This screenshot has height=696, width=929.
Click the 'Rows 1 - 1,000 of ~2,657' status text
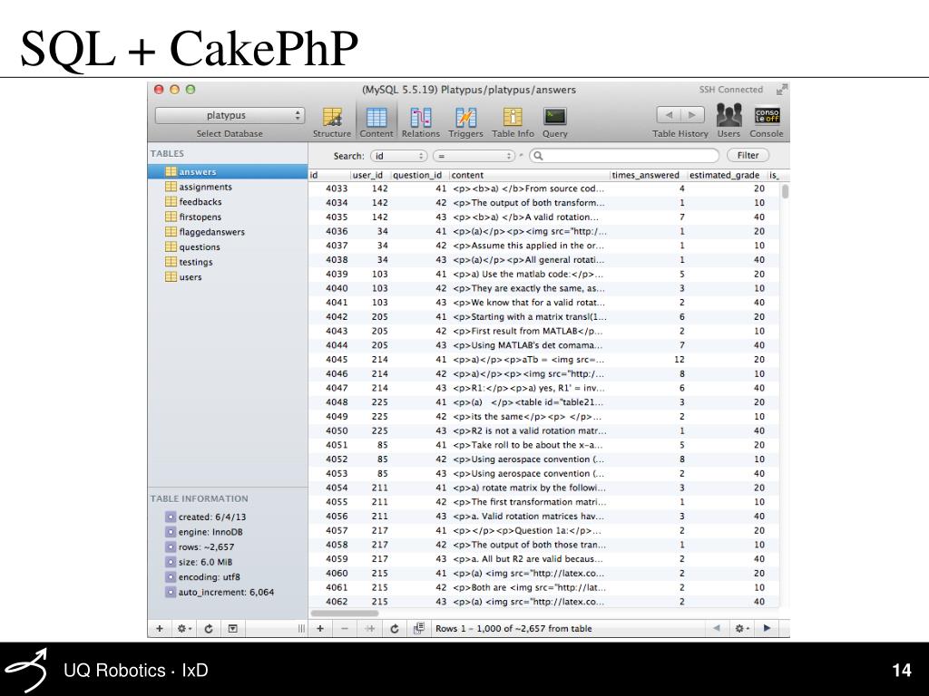[x=513, y=629]
